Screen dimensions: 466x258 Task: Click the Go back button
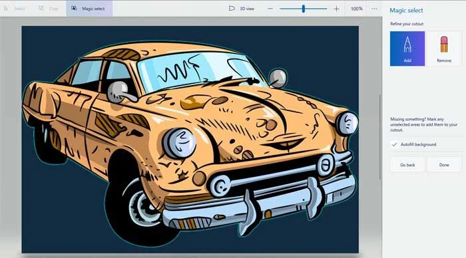(407, 165)
